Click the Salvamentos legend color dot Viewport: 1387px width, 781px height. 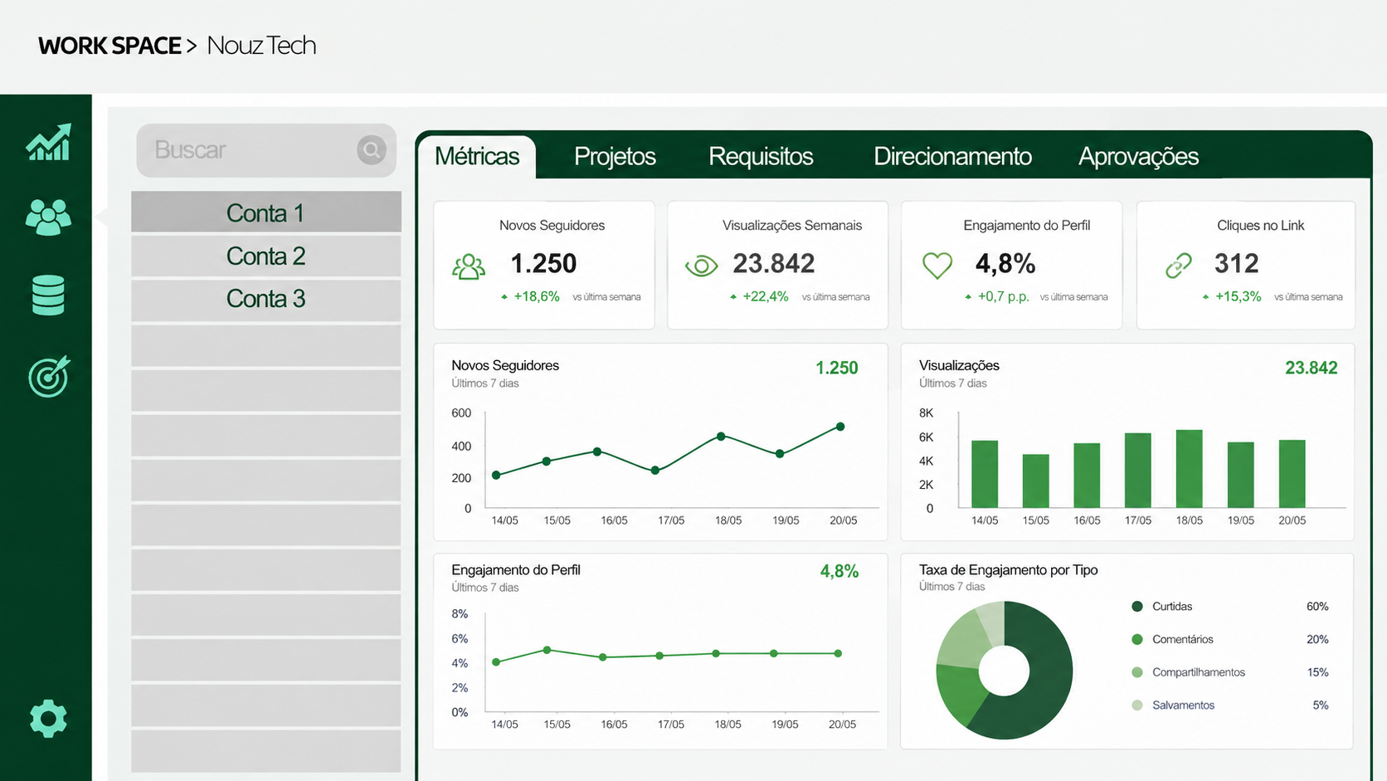[1137, 705]
